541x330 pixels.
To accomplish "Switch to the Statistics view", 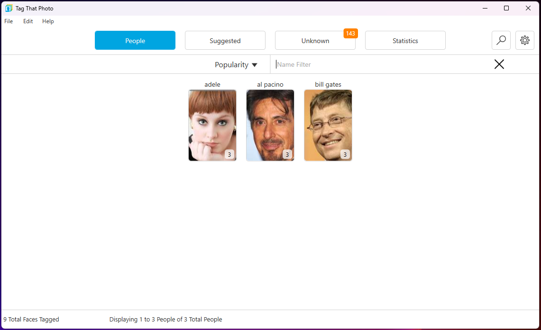I will (405, 40).
